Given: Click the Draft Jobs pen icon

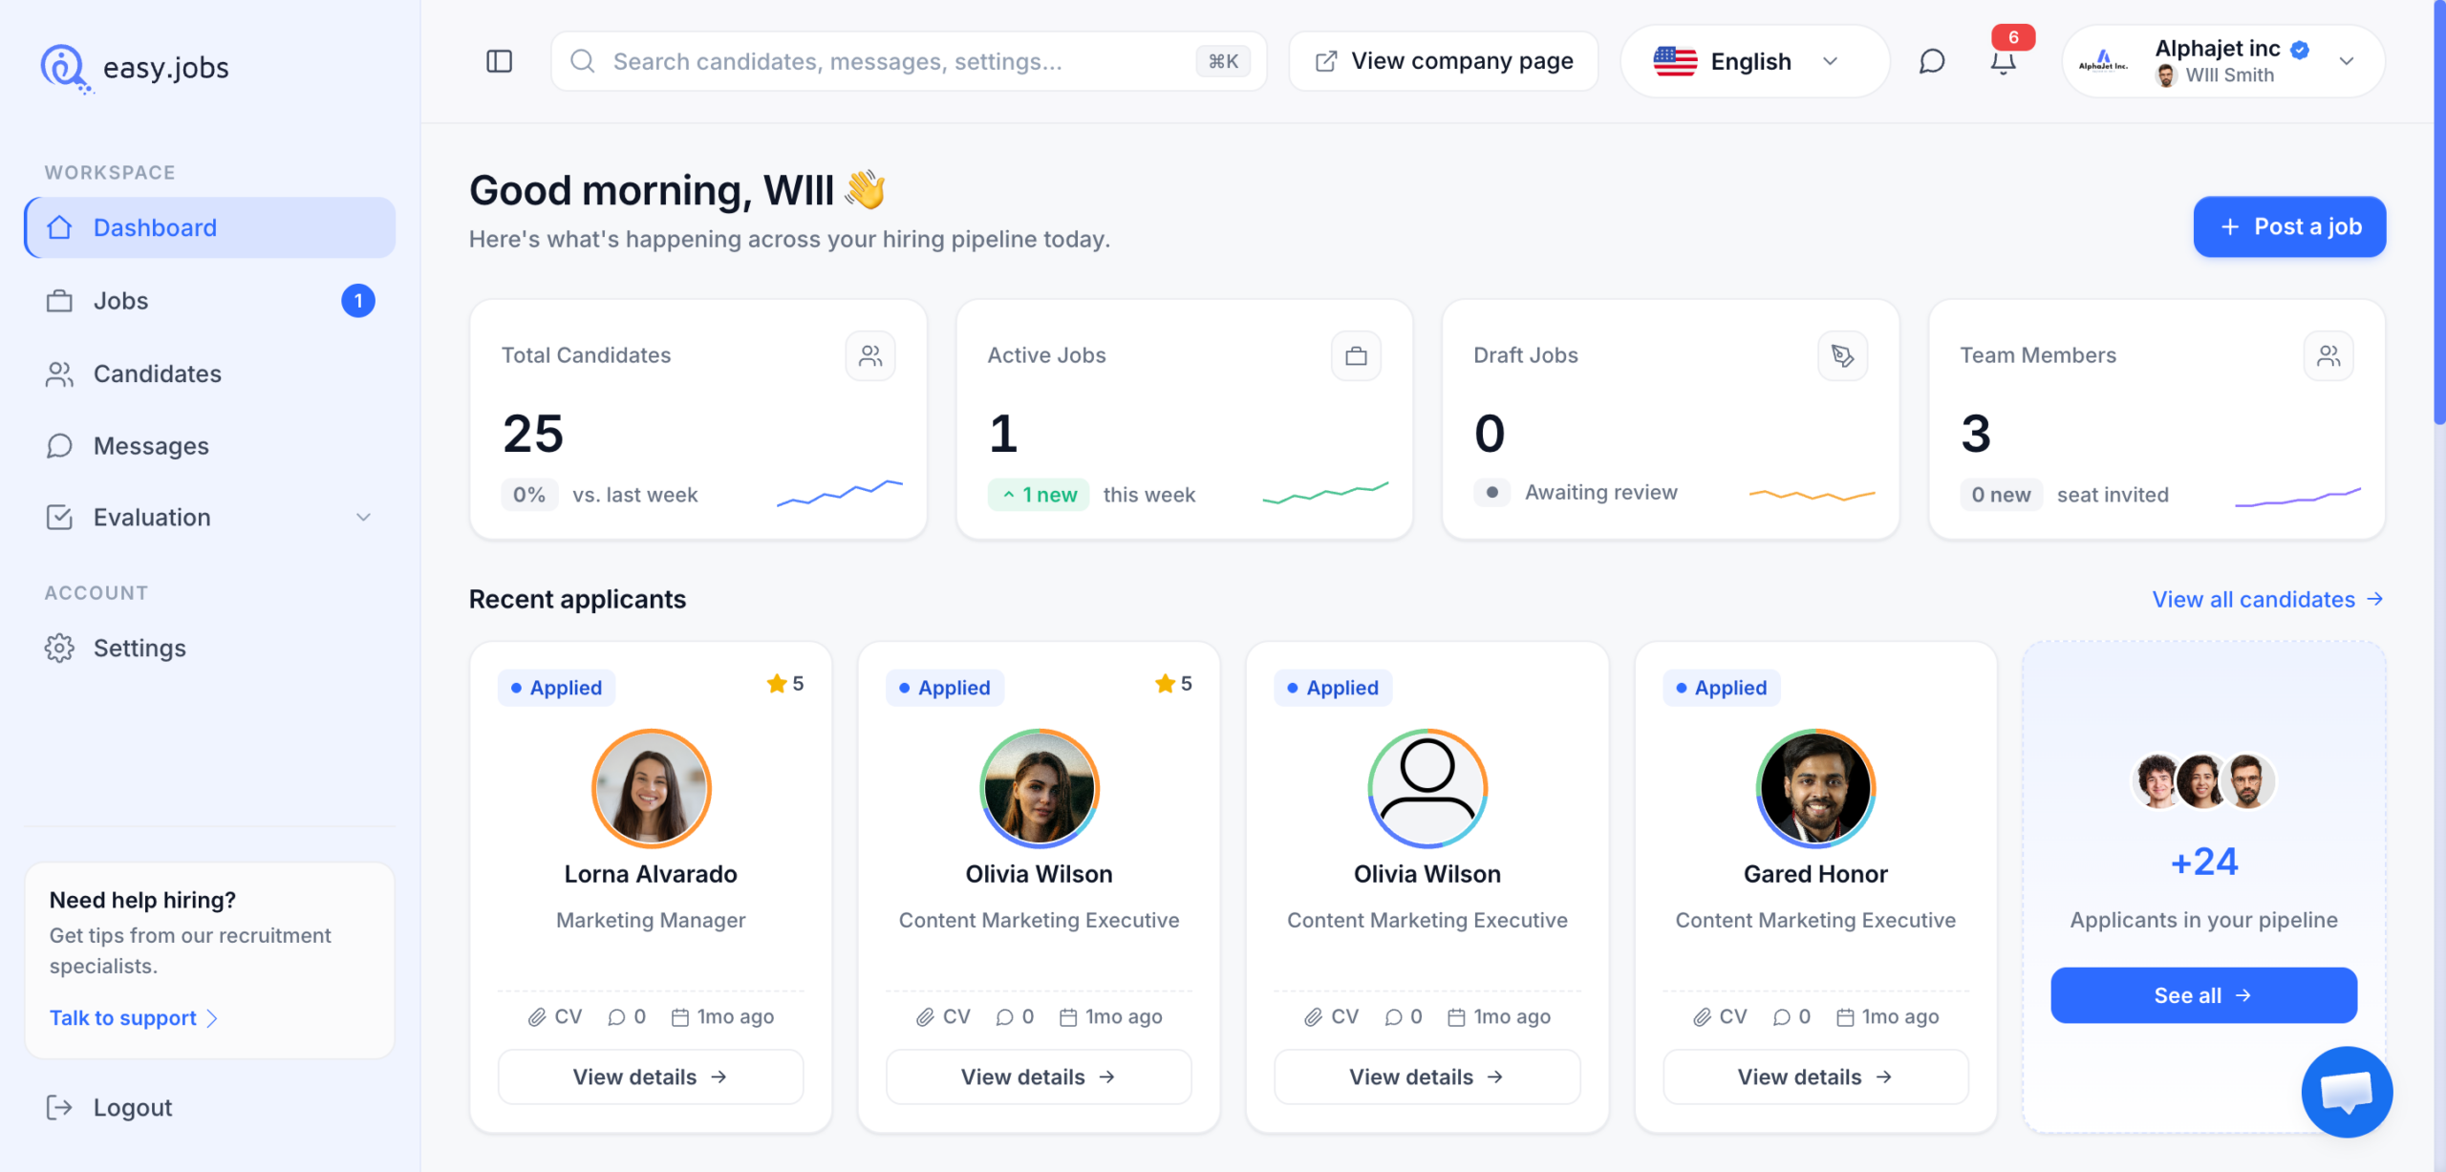Looking at the screenshot, I should pyautogui.click(x=1842, y=356).
